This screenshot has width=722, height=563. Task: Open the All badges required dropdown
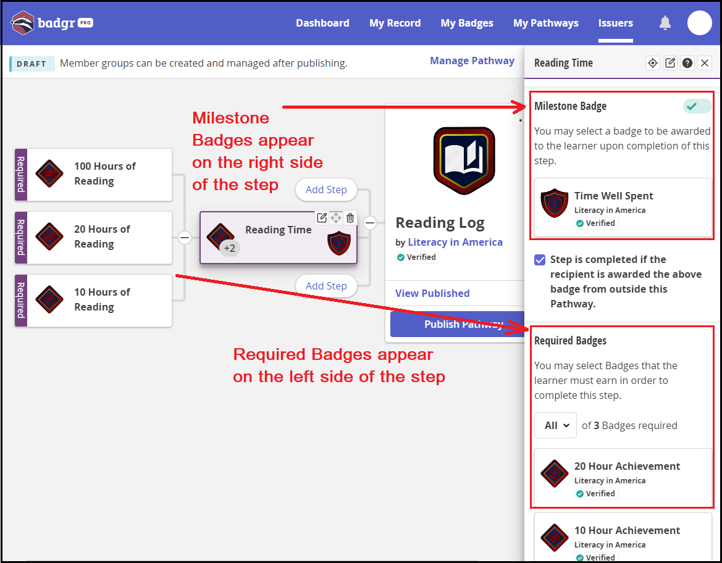(x=555, y=425)
